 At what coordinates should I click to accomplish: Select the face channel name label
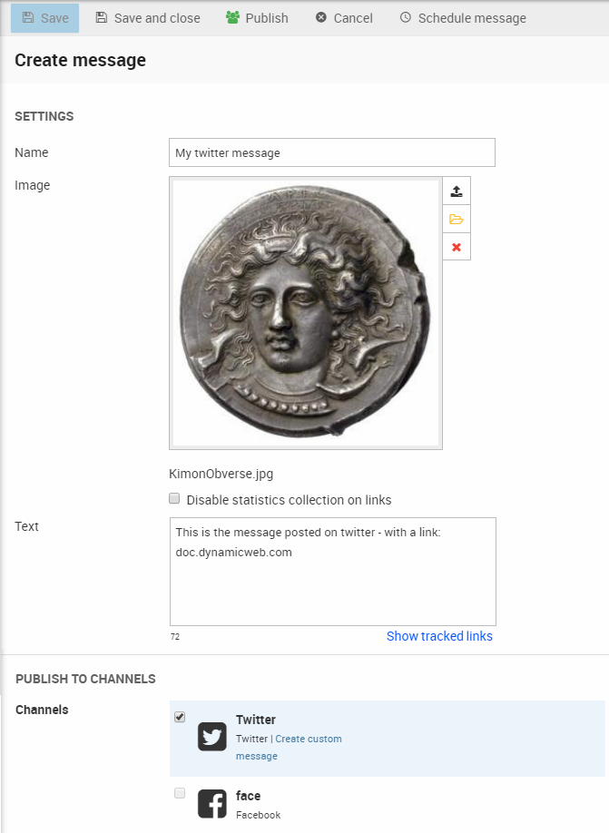point(248,796)
